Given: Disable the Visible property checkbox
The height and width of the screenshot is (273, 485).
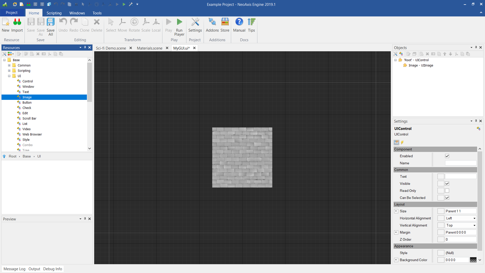Looking at the screenshot, I should (447, 184).
